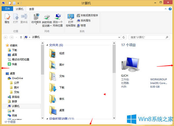
Task: Open Quick Access Toolbar customize dropdown
Action: [18, 3]
